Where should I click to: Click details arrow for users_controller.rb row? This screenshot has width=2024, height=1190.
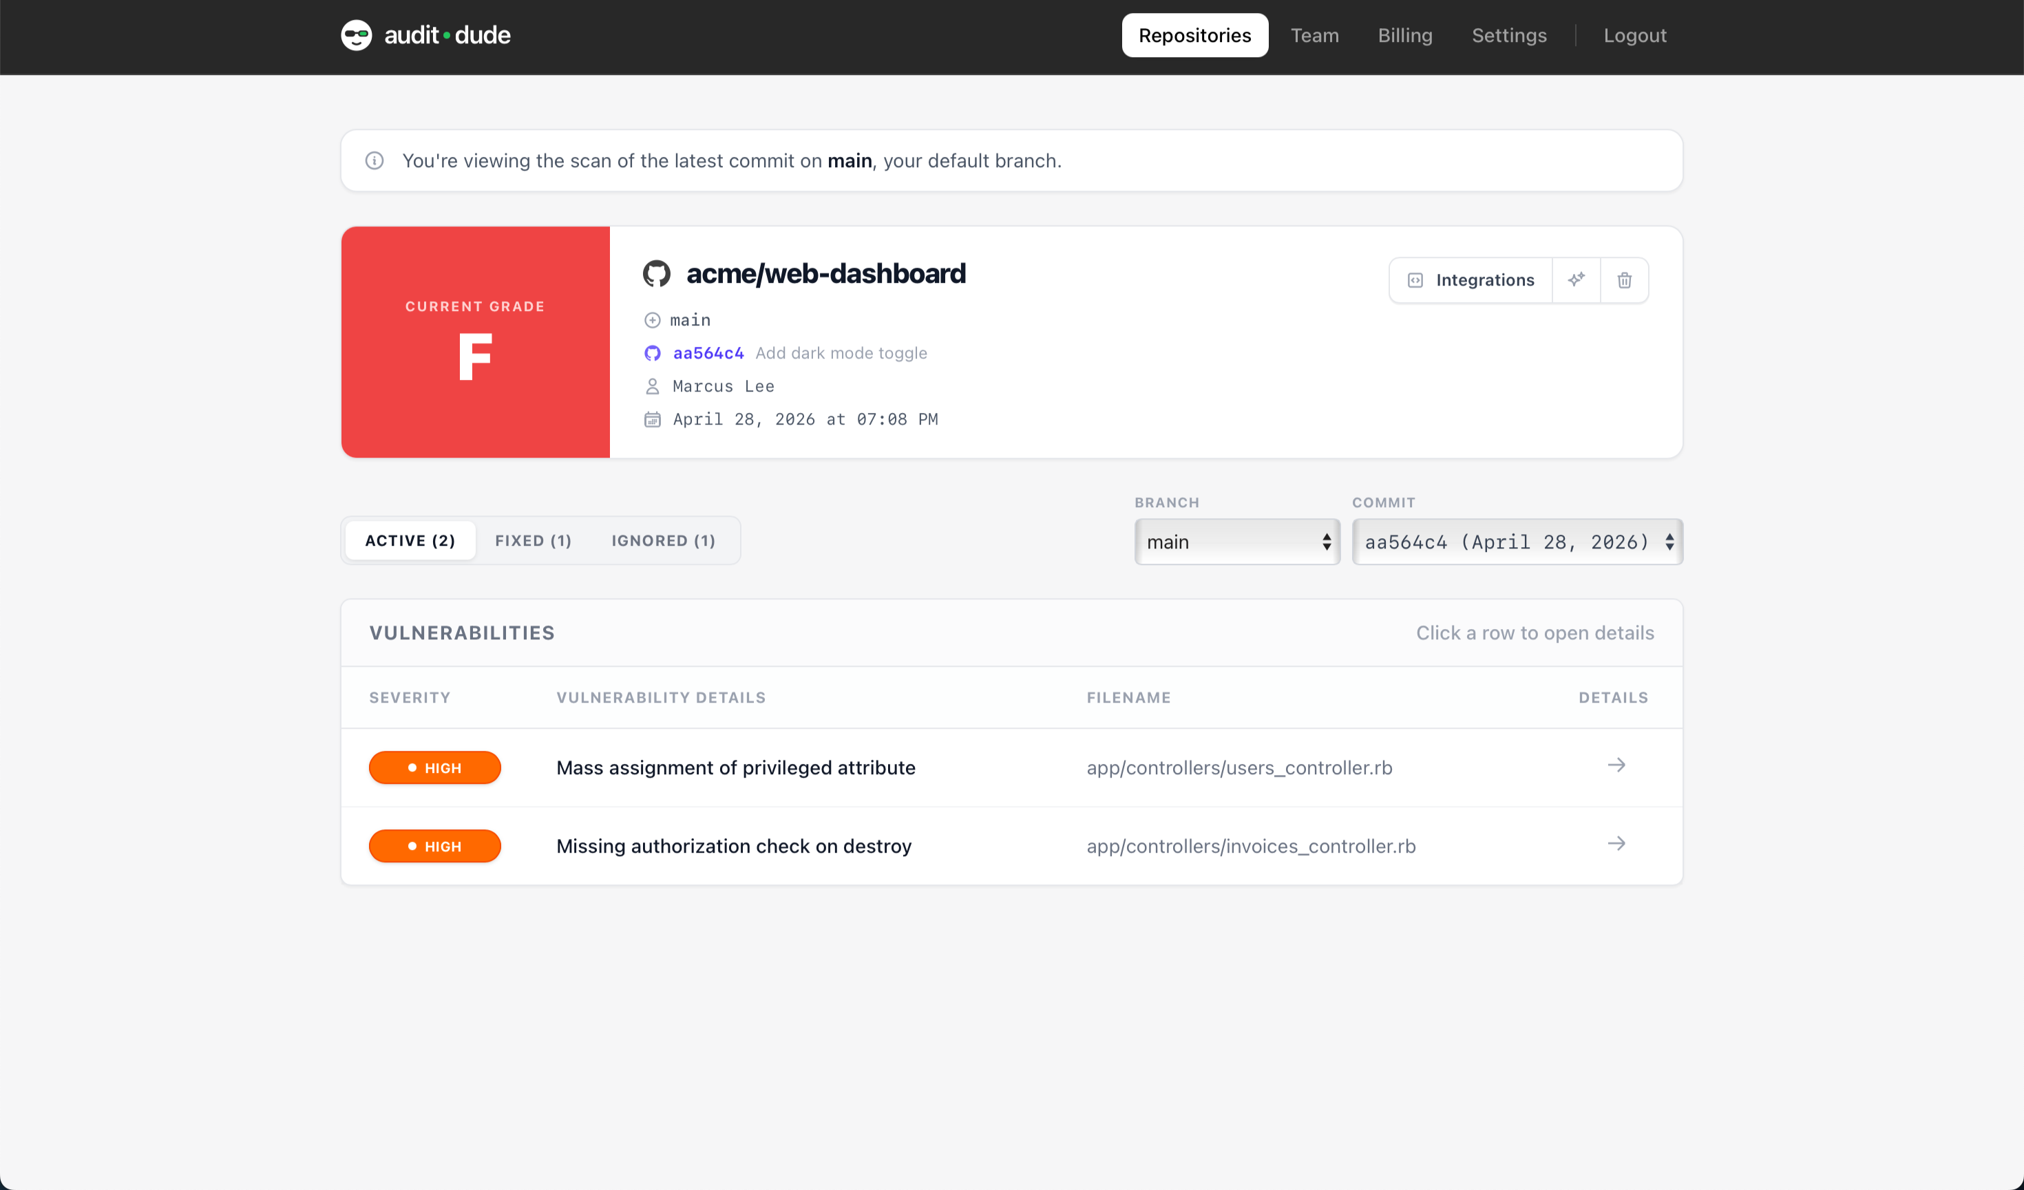point(1616,765)
